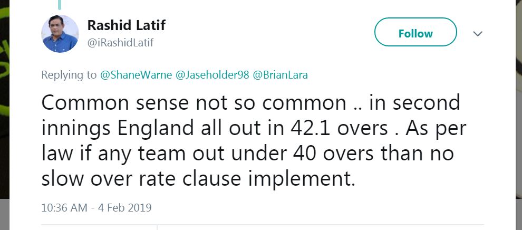Open Rashid Latif's profile picture

(x=60, y=34)
